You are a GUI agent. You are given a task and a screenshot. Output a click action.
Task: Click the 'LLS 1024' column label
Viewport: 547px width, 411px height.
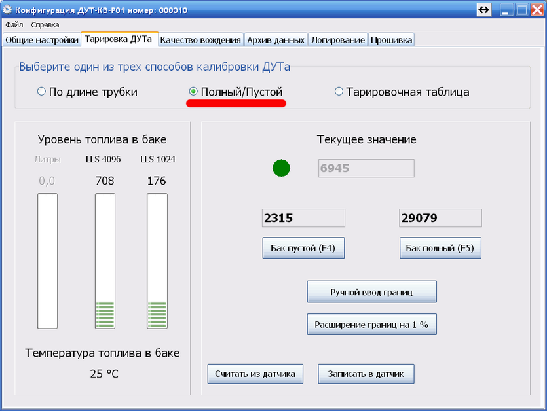click(158, 159)
